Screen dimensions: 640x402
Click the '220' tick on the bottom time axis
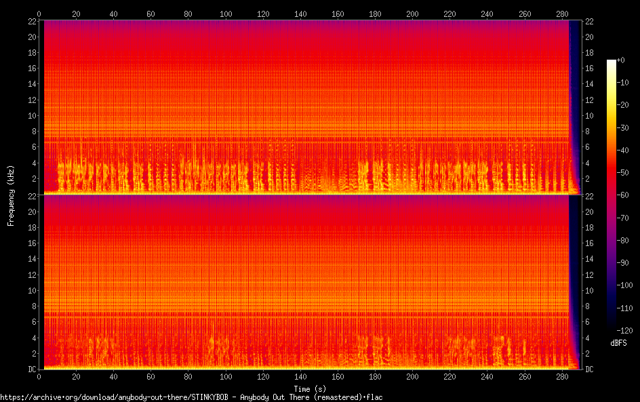(x=449, y=377)
